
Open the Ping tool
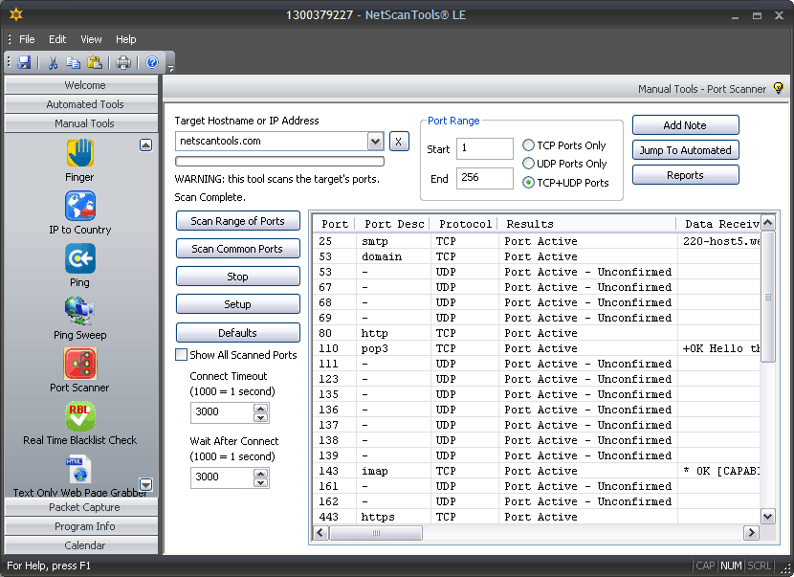click(x=80, y=258)
